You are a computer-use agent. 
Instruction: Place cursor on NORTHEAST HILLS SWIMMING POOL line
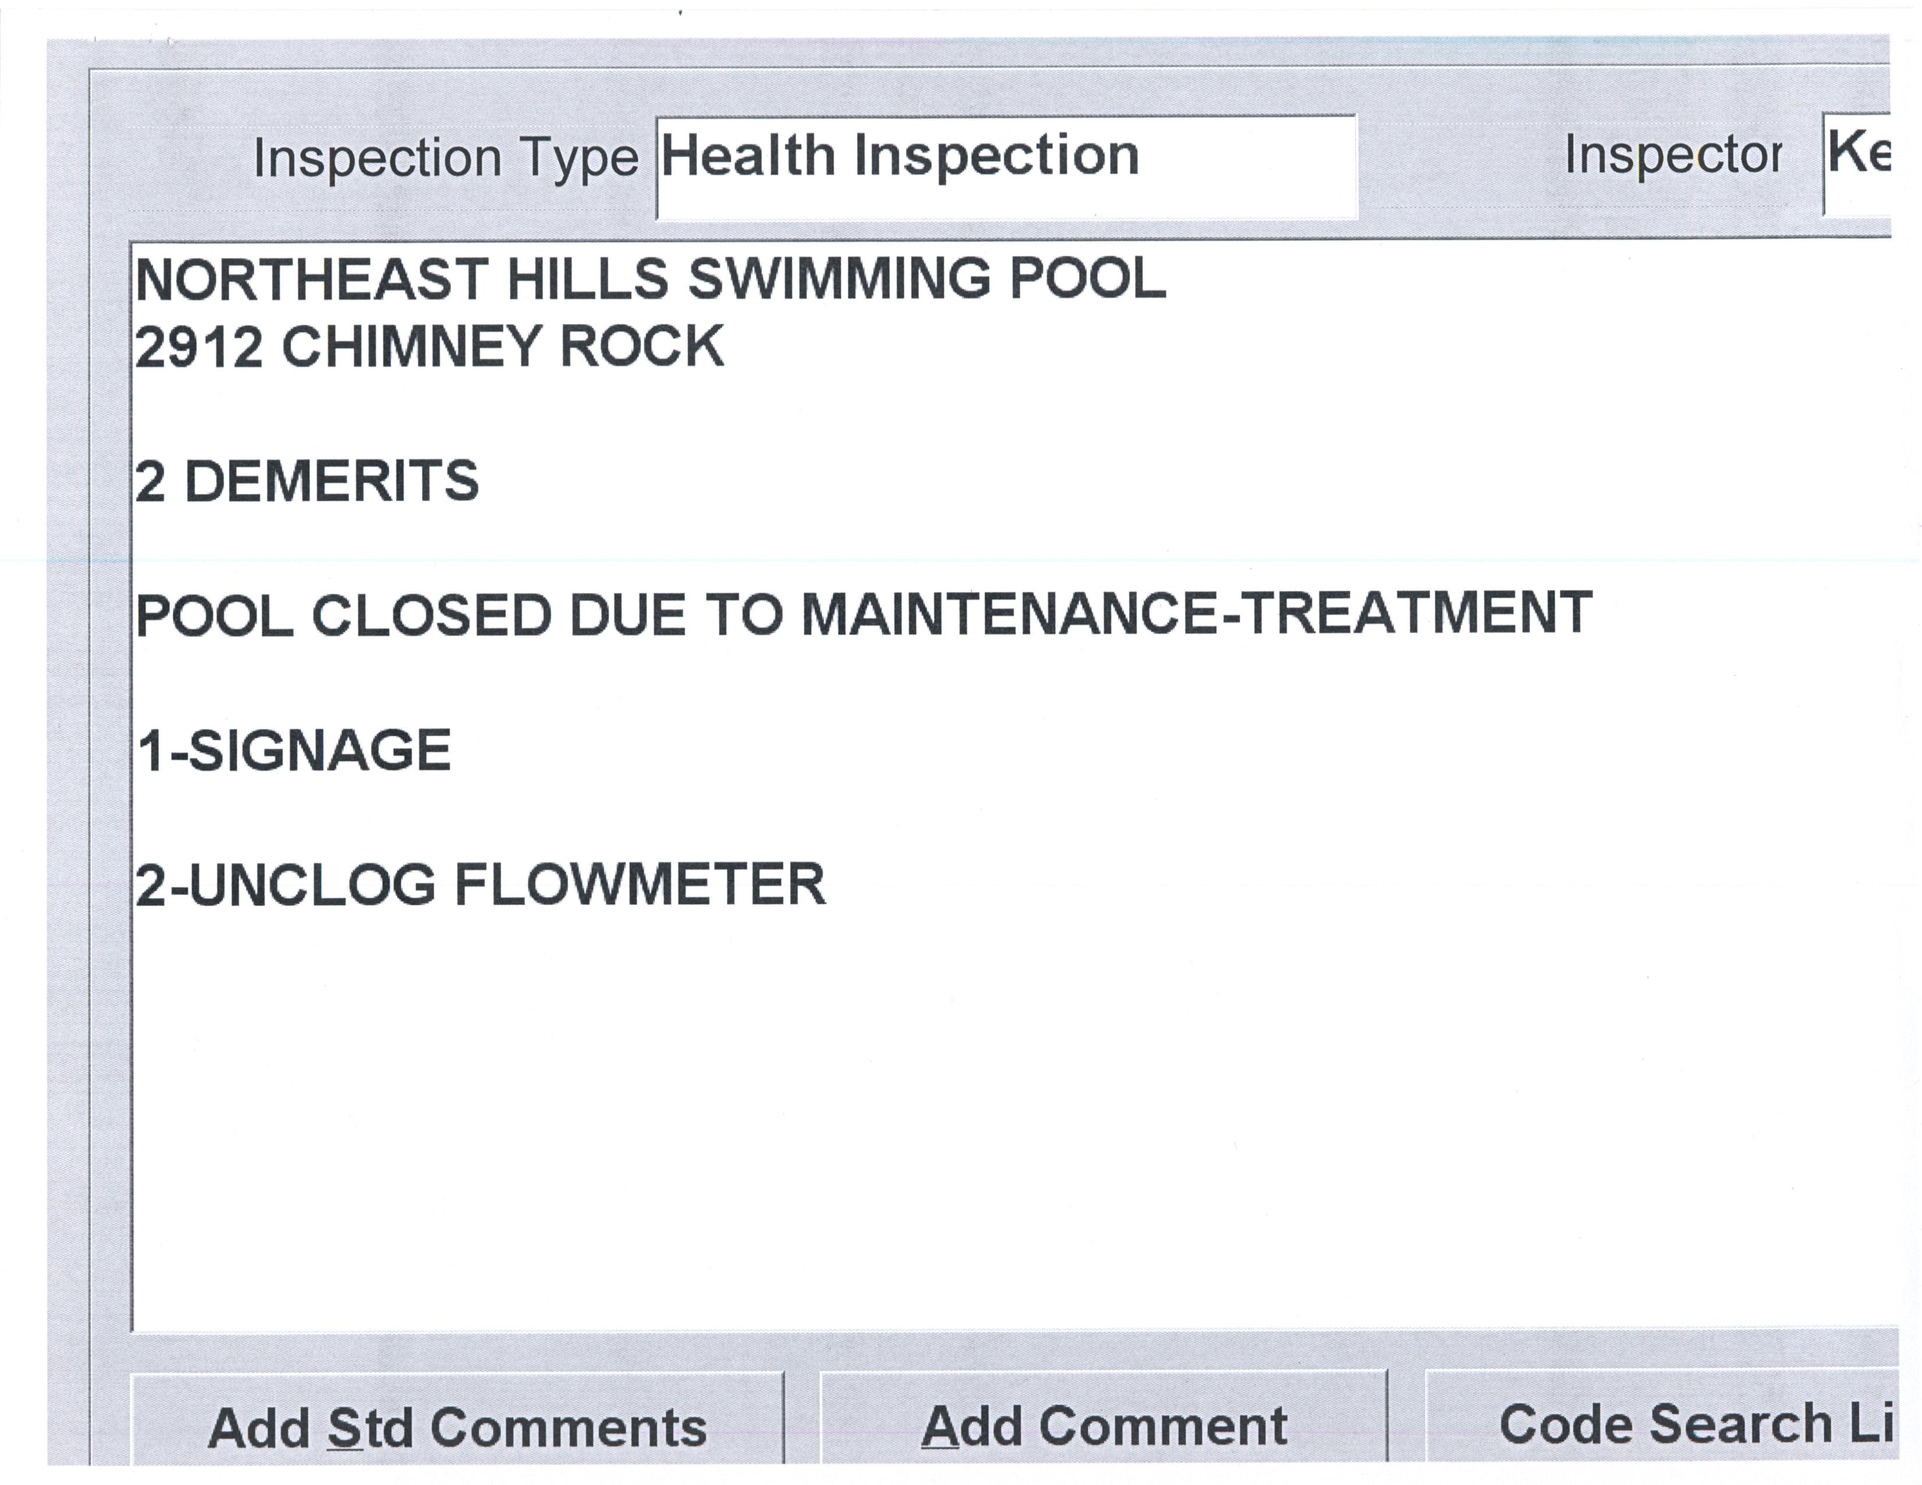tap(651, 280)
